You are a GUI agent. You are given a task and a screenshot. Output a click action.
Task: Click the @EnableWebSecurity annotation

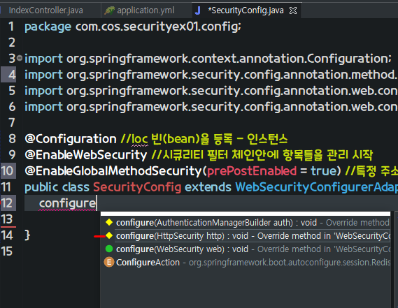pos(86,155)
